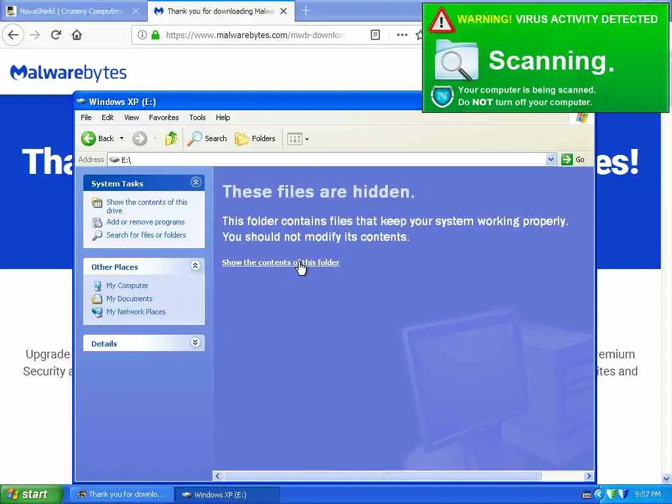Select Windows XP (E:) taskbar button
The height and width of the screenshot is (504, 672).
[226, 495]
